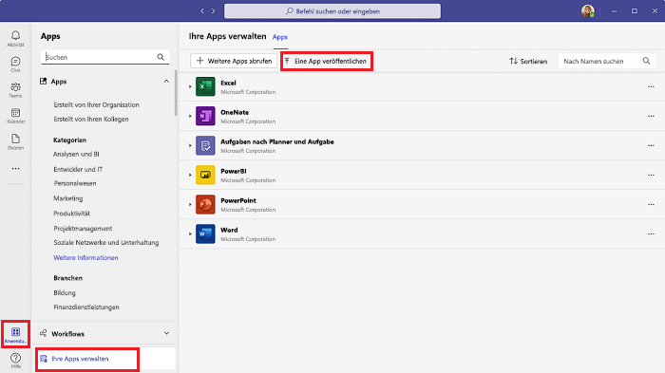Image resolution: width=665 pixels, height=373 pixels.
Task: Expand the OneNote row arrow
Action: click(190, 116)
